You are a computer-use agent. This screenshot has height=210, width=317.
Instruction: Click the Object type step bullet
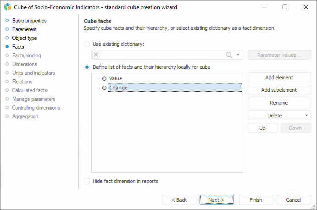(7, 38)
